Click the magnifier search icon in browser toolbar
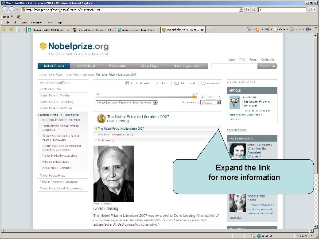Image resolution: width=319 pixels, height=239 pixels. coord(310,10)
